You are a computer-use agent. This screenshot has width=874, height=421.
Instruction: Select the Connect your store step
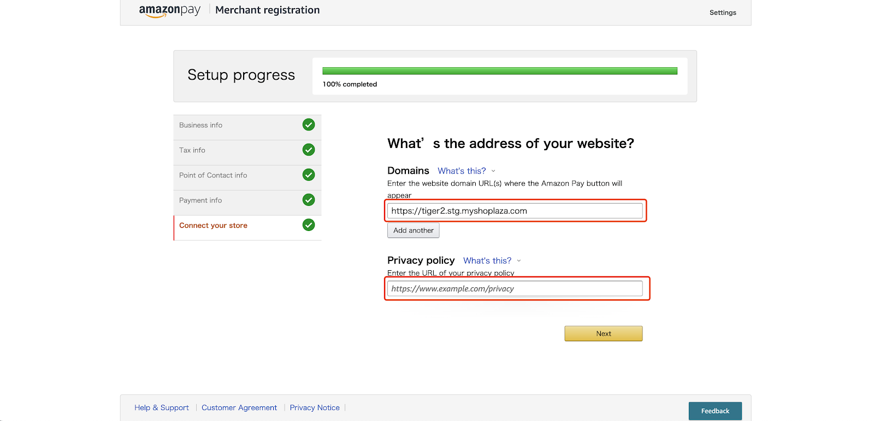247,228
